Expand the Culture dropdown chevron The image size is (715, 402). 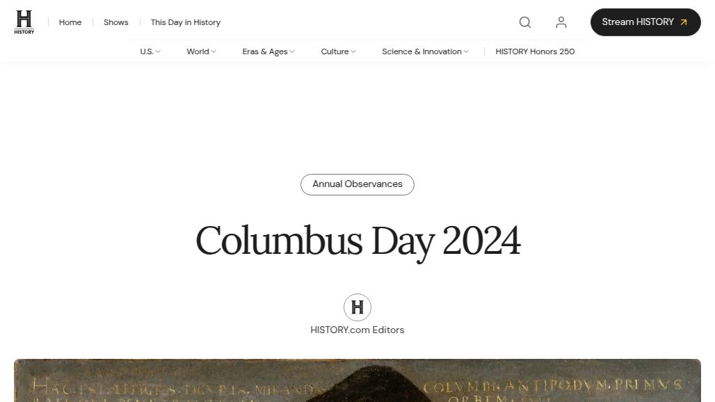353,51
